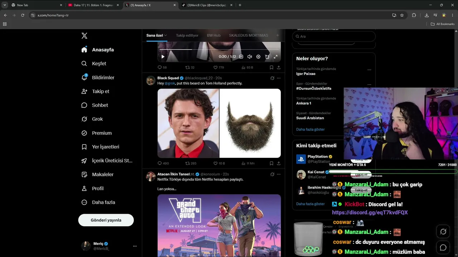Play the paused video

point(163,57)
